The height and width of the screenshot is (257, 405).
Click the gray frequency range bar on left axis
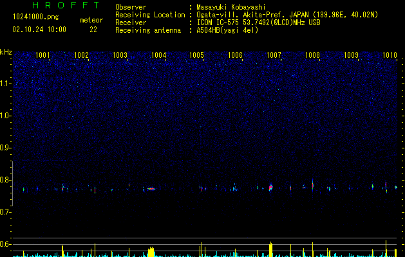(13, 184)
